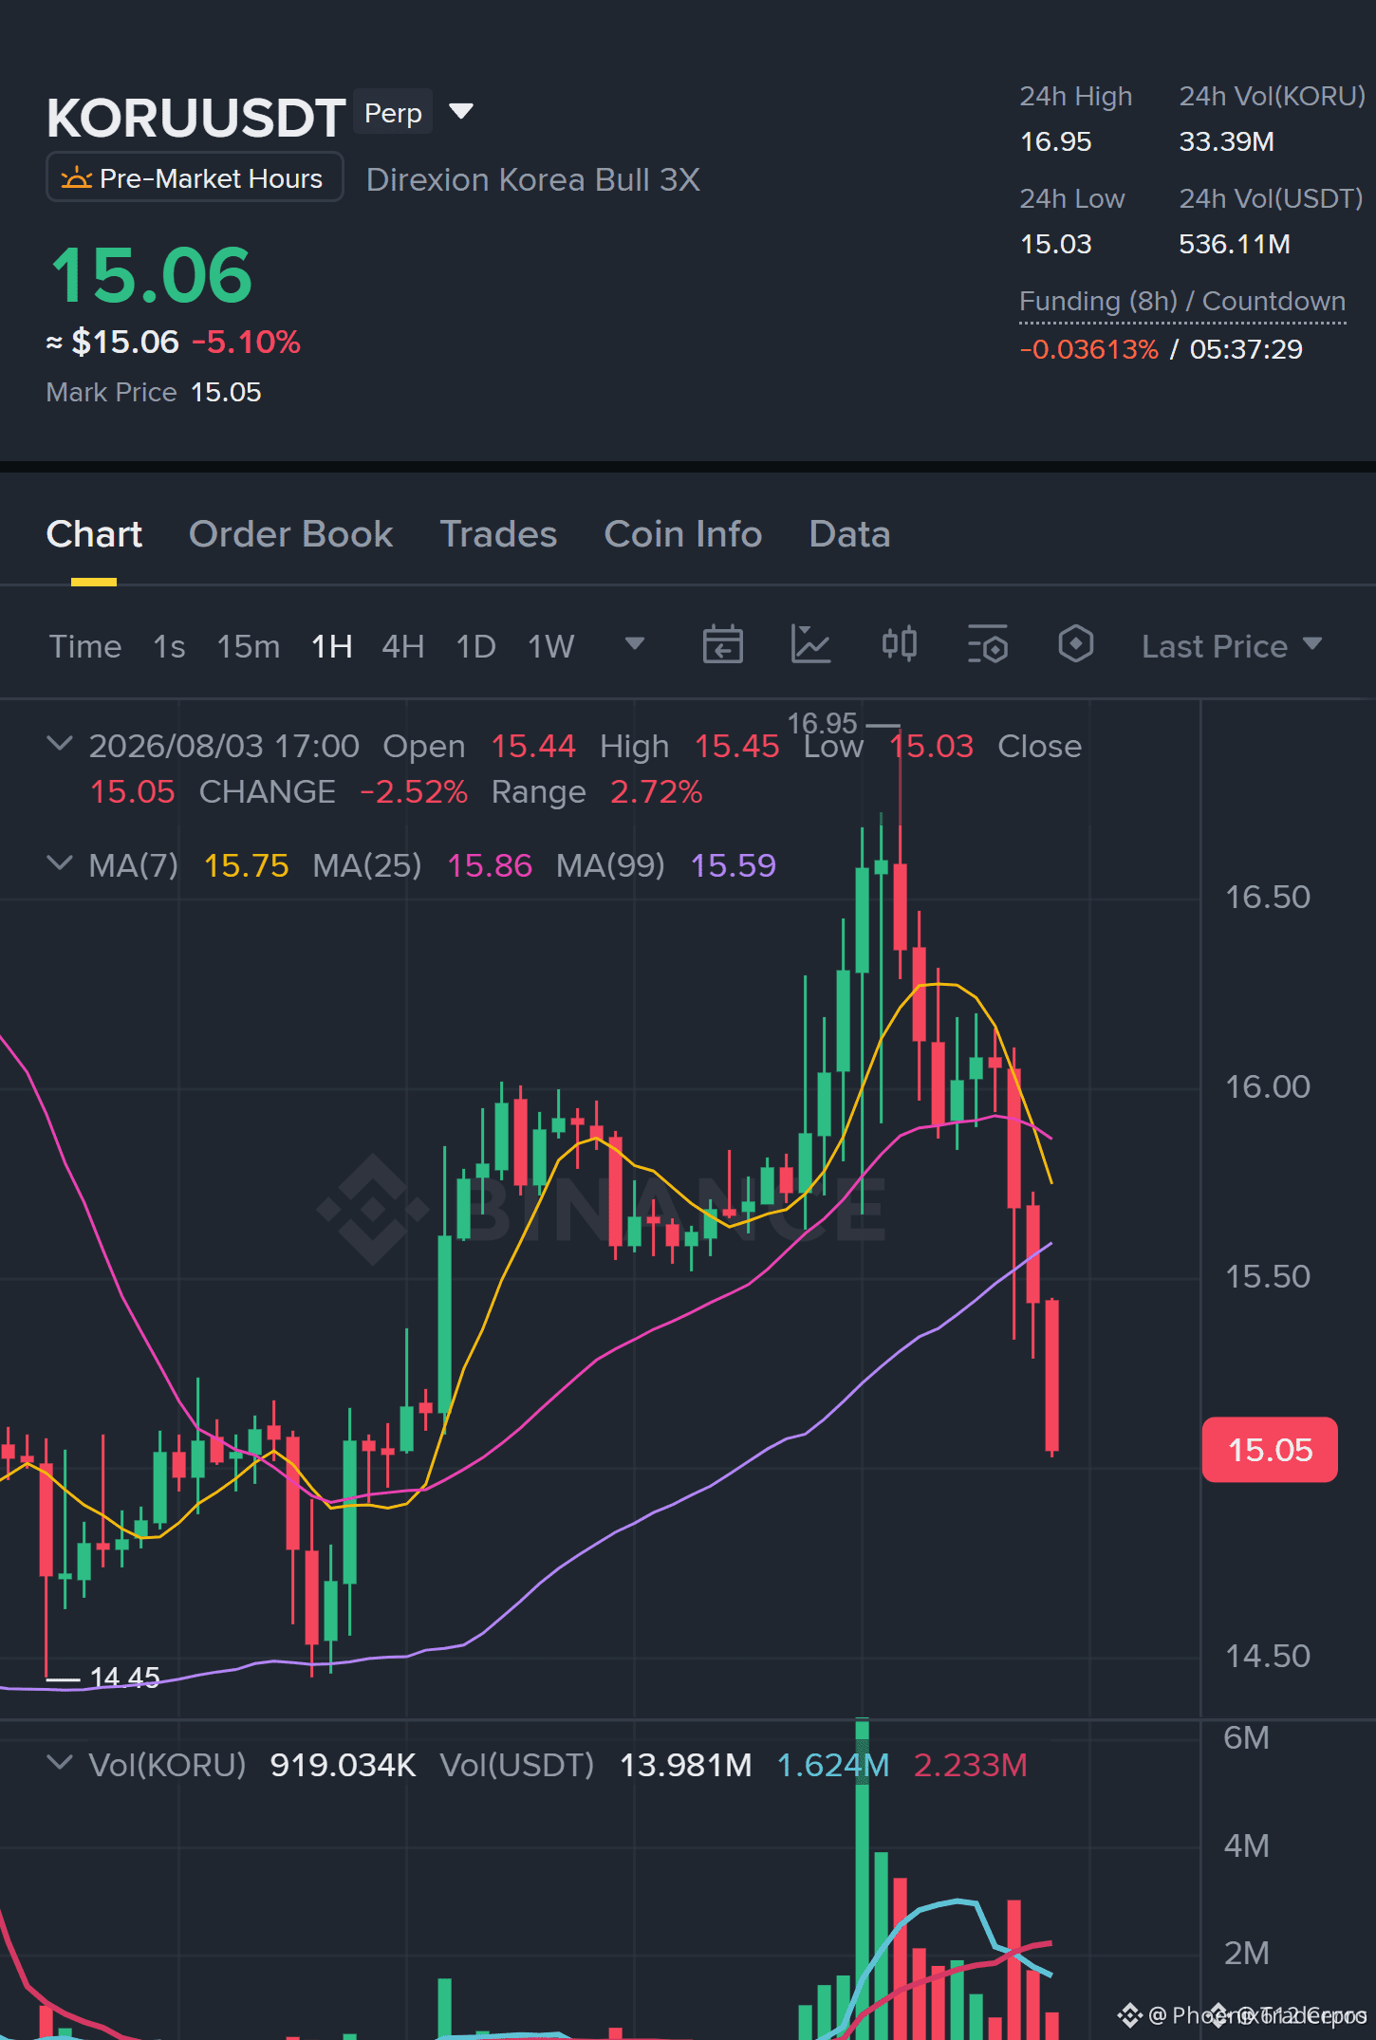
Task: Open the calendar date jump icon
Action: click(x=722, y=645)
